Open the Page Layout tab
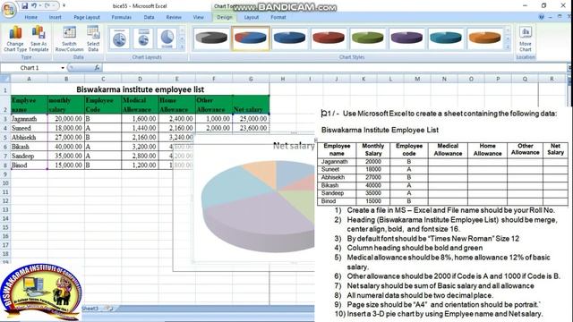The height and width of the screenshot is (322, 573). (87, 17)
